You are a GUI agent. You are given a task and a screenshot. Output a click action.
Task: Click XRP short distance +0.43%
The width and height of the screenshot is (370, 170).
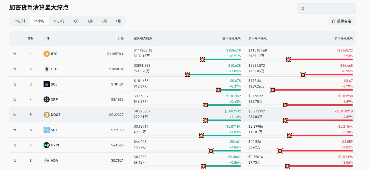(x=235, y=101)
